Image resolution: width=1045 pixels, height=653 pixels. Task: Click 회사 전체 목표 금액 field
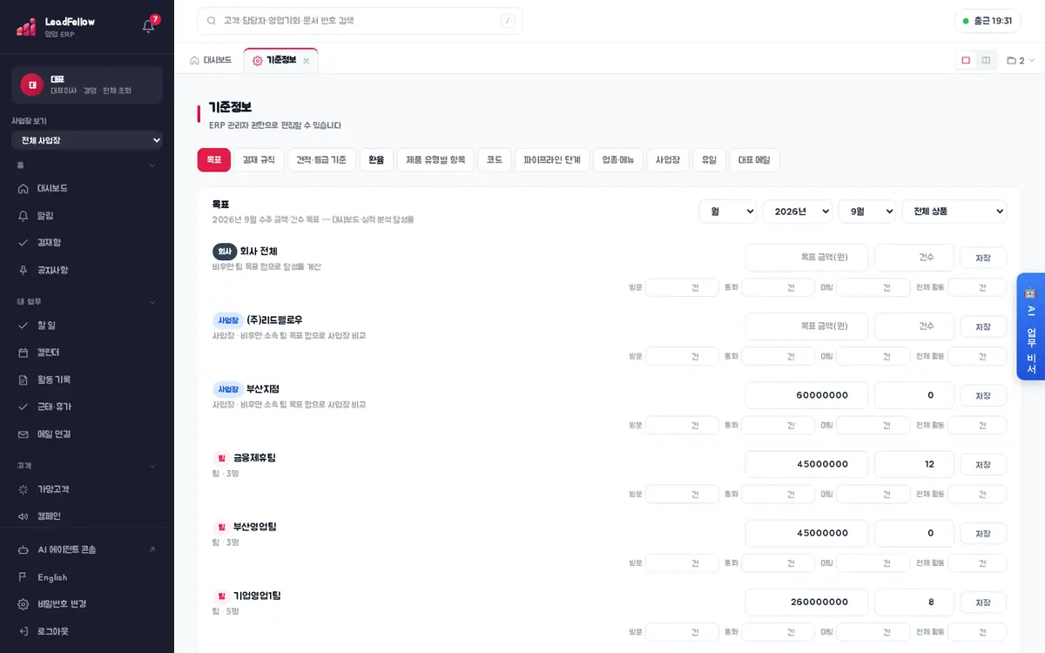tap(806, 258)
